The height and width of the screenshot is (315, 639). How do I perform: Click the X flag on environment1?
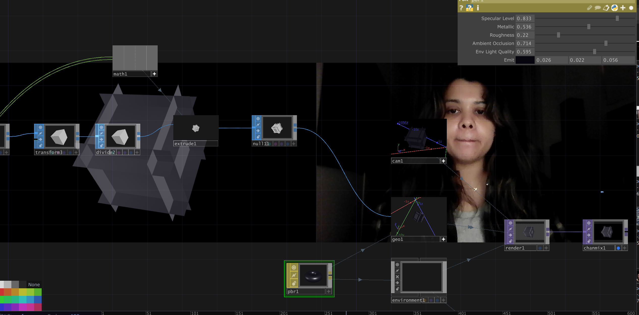(x=397, y=277)
